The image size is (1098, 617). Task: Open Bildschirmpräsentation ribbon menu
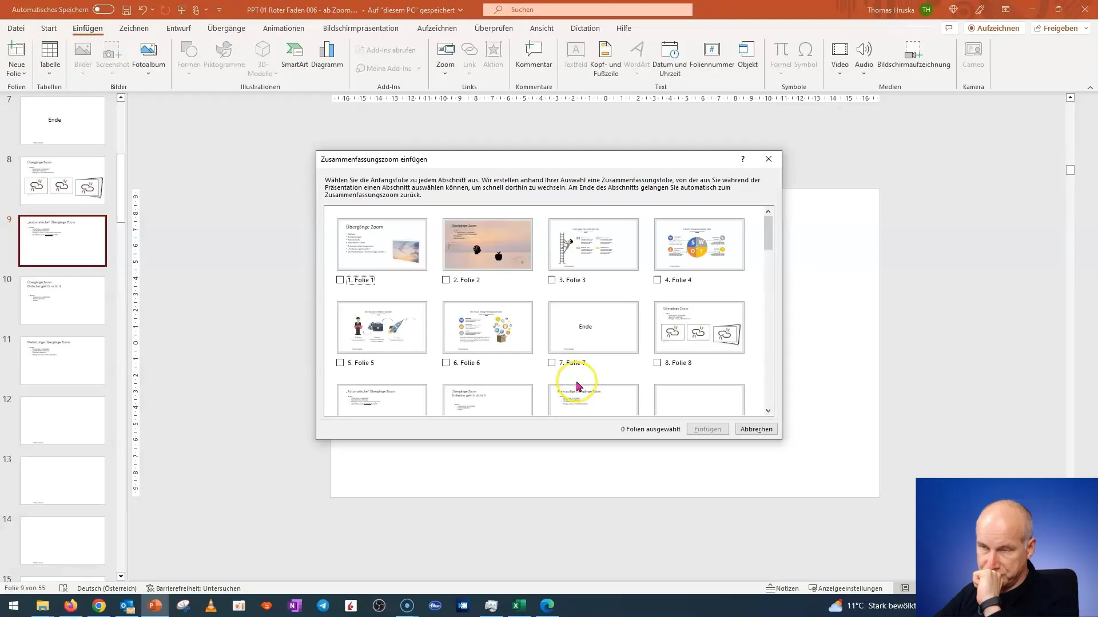pos(361,28)
